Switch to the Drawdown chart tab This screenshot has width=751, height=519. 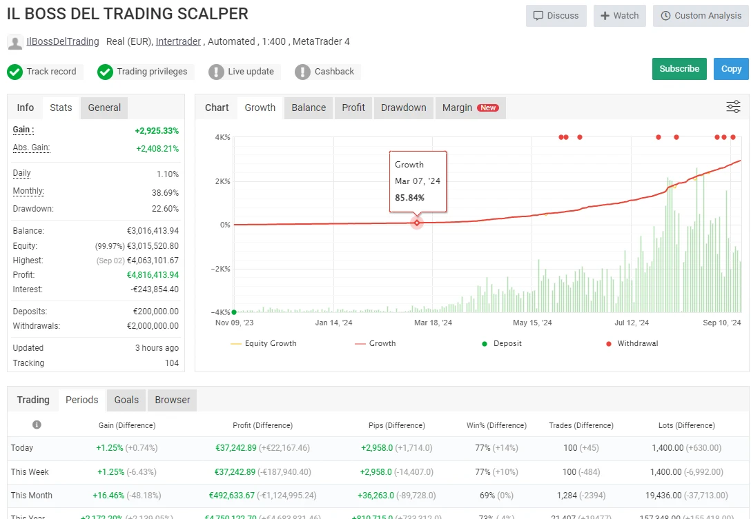click(x=403, y=108)
